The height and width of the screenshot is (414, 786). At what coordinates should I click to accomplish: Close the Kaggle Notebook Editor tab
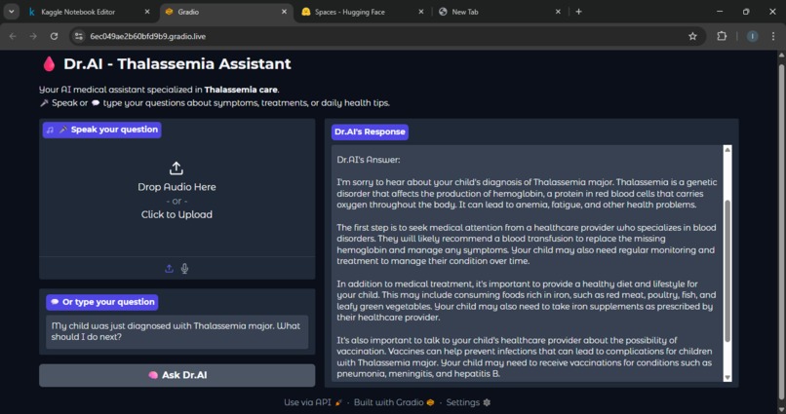pyautogui.click(x=147, y=12)
